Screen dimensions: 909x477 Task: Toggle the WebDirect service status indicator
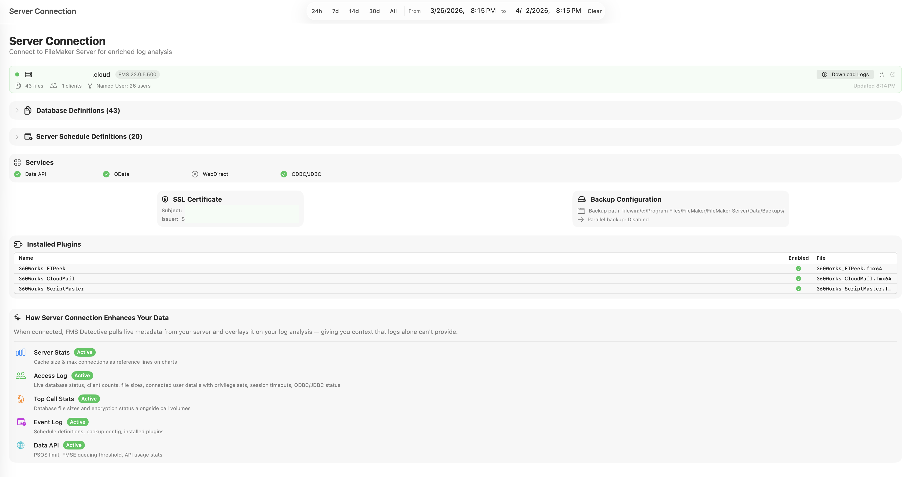pyautogui.click(x=195, y=174)
